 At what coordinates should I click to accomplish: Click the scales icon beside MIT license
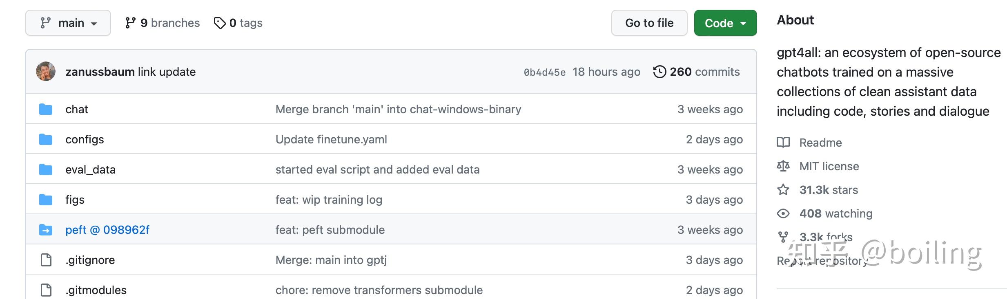pos(783,166)
